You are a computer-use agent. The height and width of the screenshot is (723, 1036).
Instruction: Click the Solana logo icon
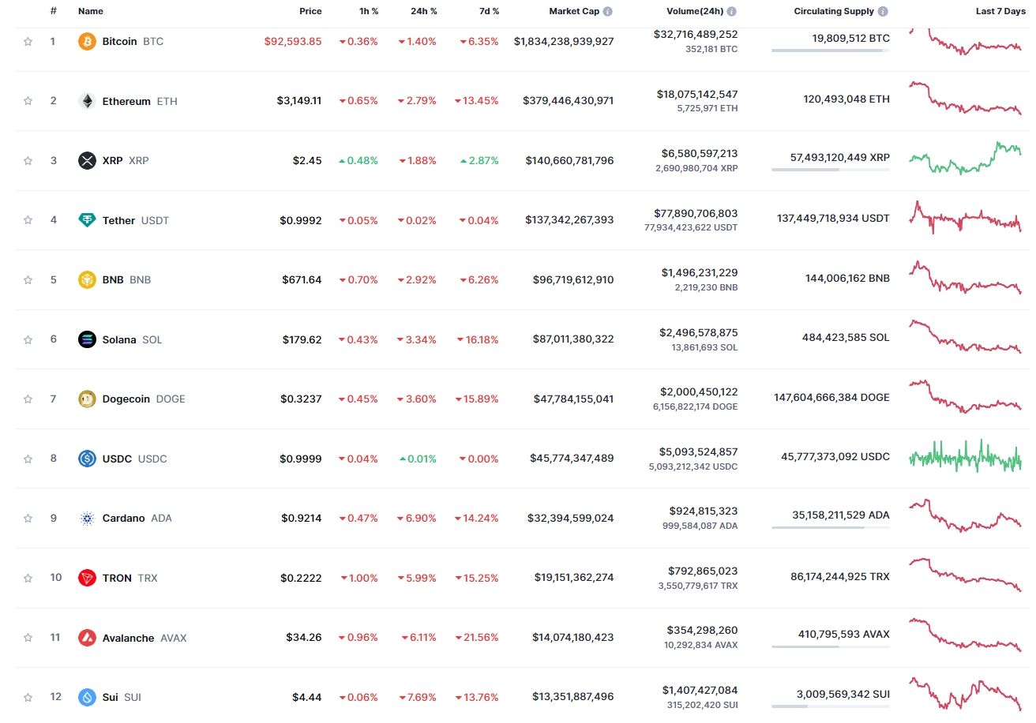(x=87, y=339)
